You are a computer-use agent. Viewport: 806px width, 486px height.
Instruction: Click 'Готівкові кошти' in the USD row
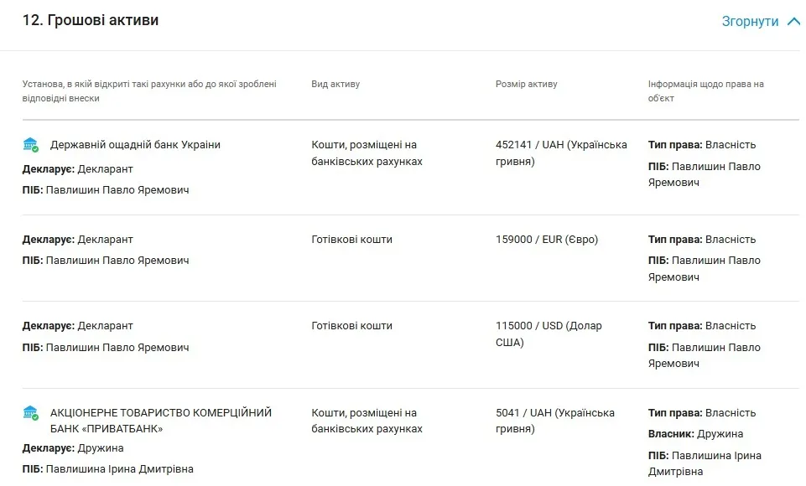click(x=351, y=326)
